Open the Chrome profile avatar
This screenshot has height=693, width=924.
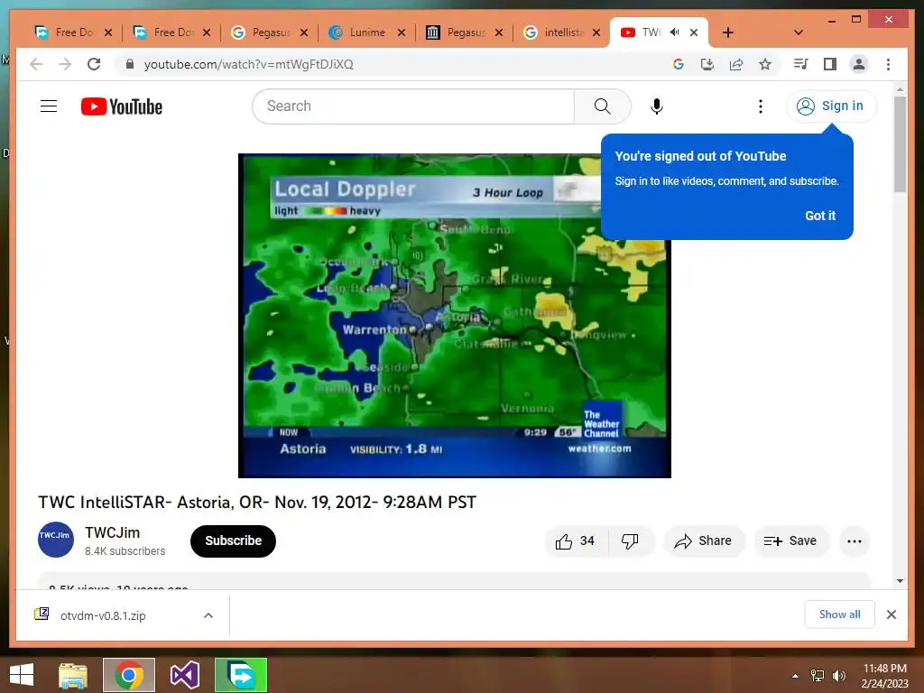pyautogui.click(x=859, y=64)
